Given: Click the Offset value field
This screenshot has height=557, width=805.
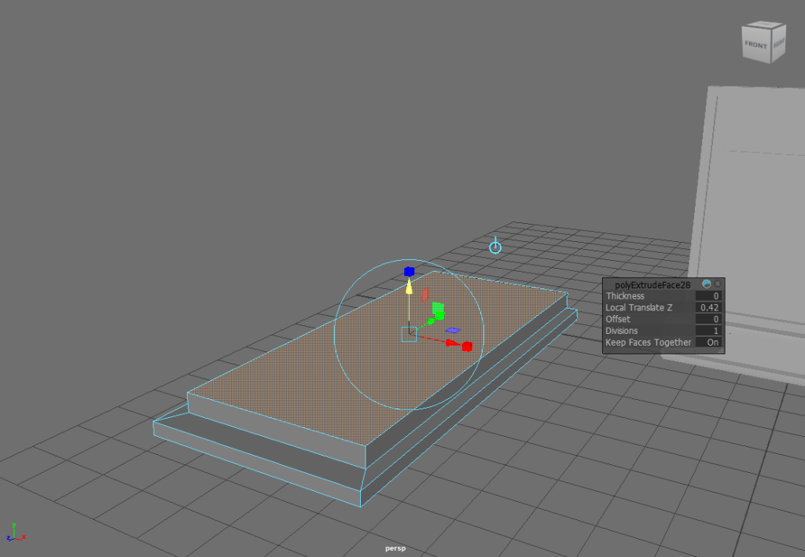Looking at the screenshot, I should point(708,320).
